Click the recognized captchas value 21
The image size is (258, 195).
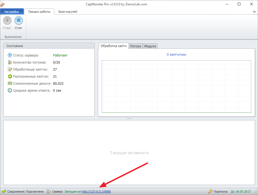(55, 77)
